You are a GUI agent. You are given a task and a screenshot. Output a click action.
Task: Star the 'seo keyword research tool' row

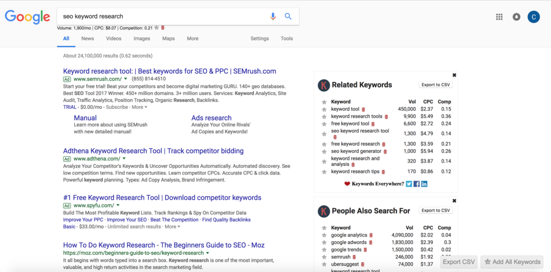pos(324,134)
